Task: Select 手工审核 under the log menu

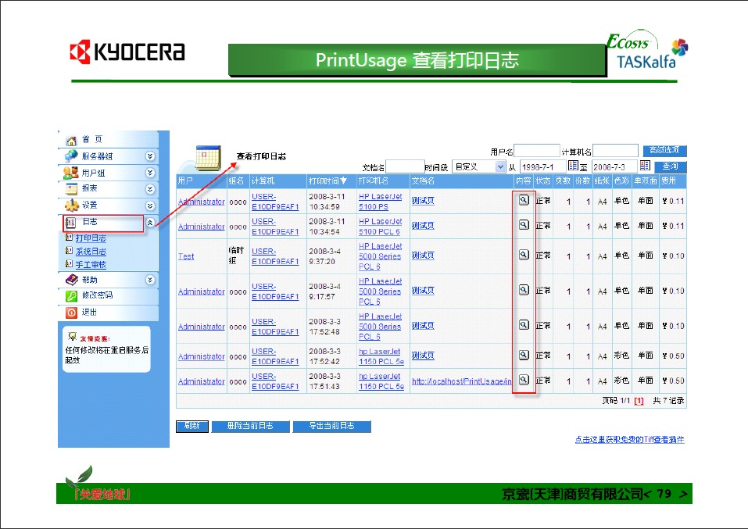Action: point(91,265)
